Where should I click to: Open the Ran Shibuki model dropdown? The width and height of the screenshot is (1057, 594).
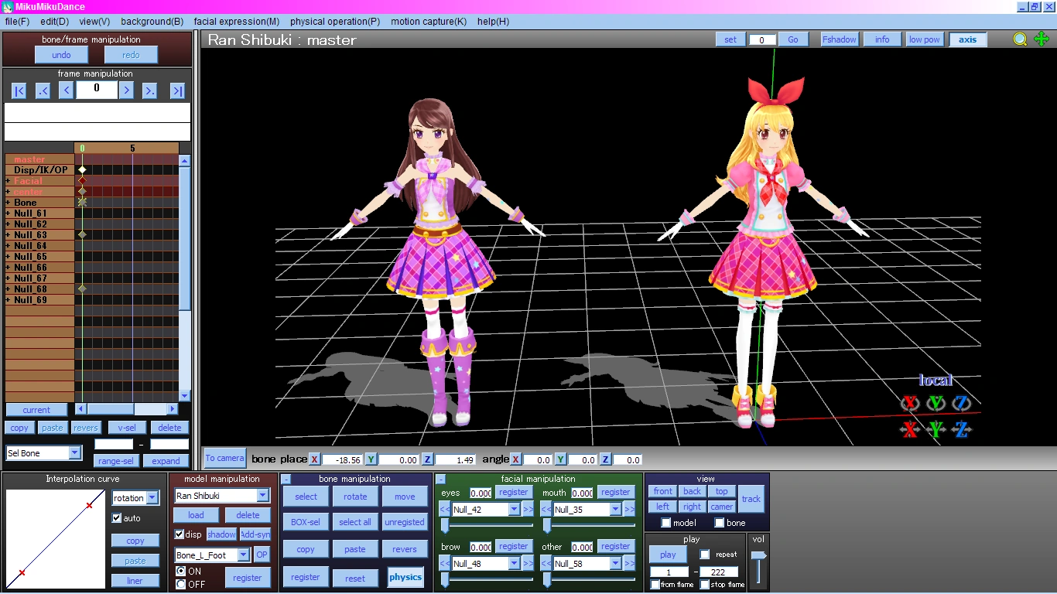point(262,496)
